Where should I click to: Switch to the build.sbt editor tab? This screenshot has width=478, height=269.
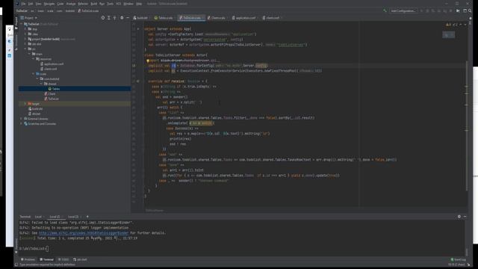pyautogui.click(x=140, y=18)
